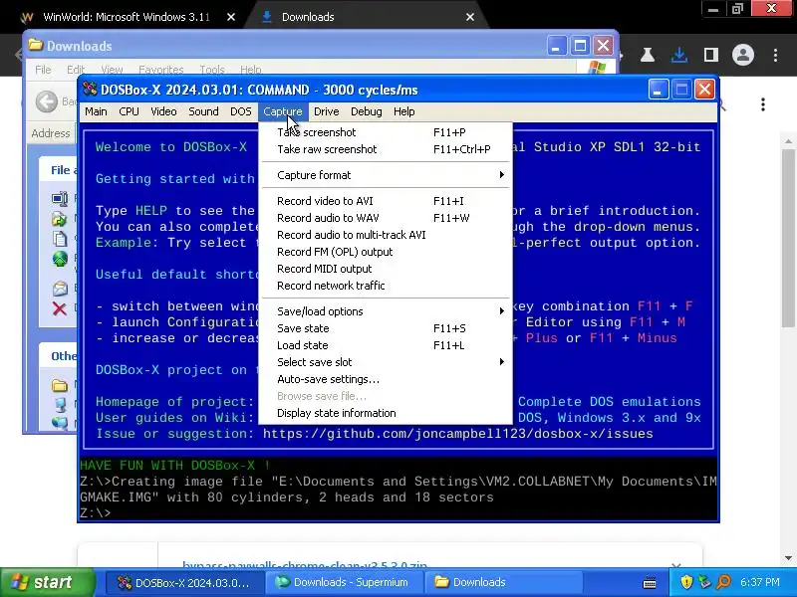Click the envelope e-mail icon in Explorer sidebar
Image resolution: width=797 pixels, height=597 pixels.
click(60, 289)
